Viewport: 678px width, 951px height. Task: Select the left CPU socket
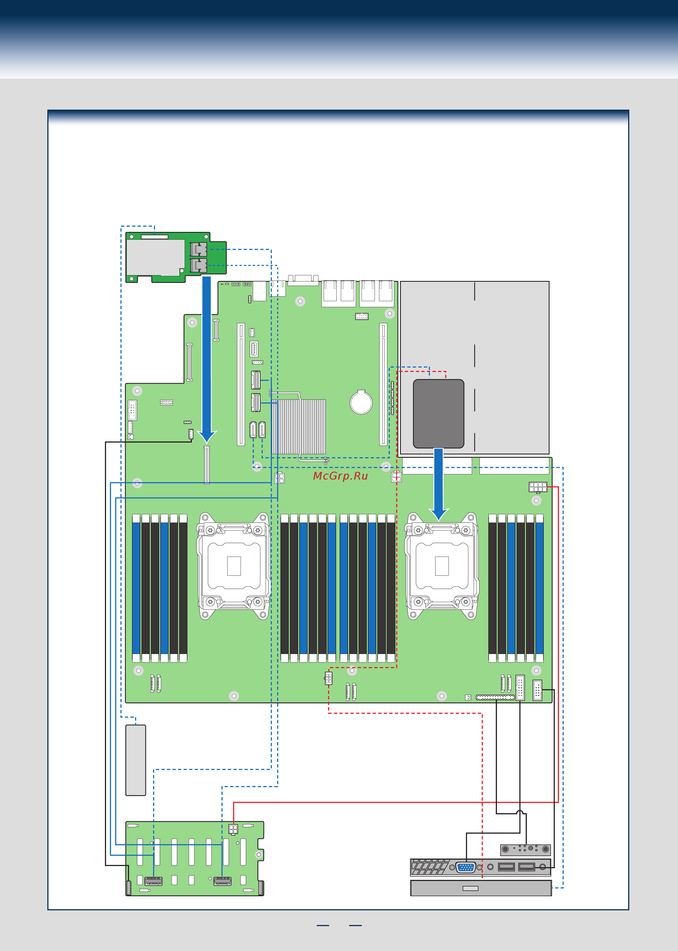point(234,566)
